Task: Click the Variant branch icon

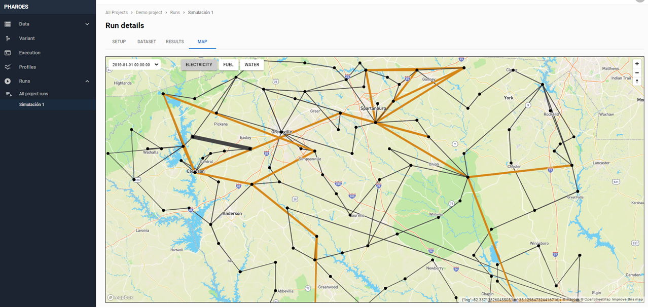Action: pyautogui.click(x=8, y=38)
